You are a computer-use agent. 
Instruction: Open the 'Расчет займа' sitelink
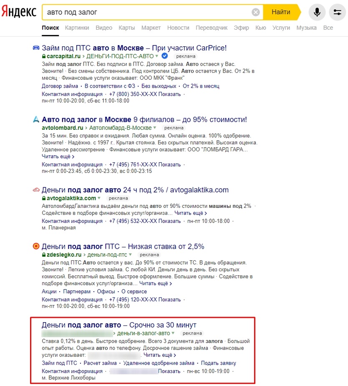(x=100, y=363)
